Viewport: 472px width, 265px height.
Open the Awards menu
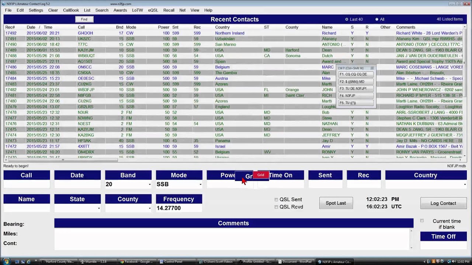pos(120,10)
